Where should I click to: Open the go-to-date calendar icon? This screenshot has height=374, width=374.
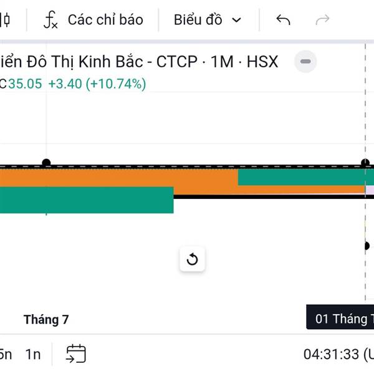(x=76, y=353)
